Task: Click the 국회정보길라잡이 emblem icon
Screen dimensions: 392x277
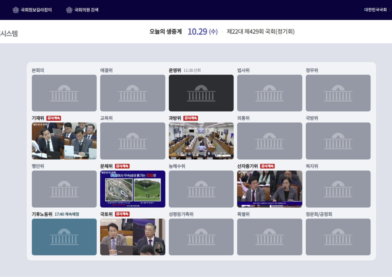Action: coord(16,10)
